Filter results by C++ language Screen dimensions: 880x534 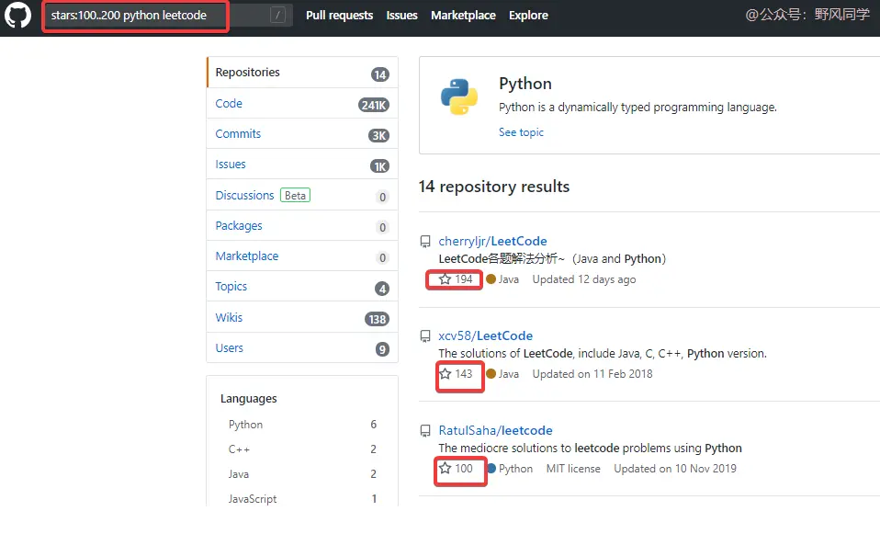[x=239, y=449]
